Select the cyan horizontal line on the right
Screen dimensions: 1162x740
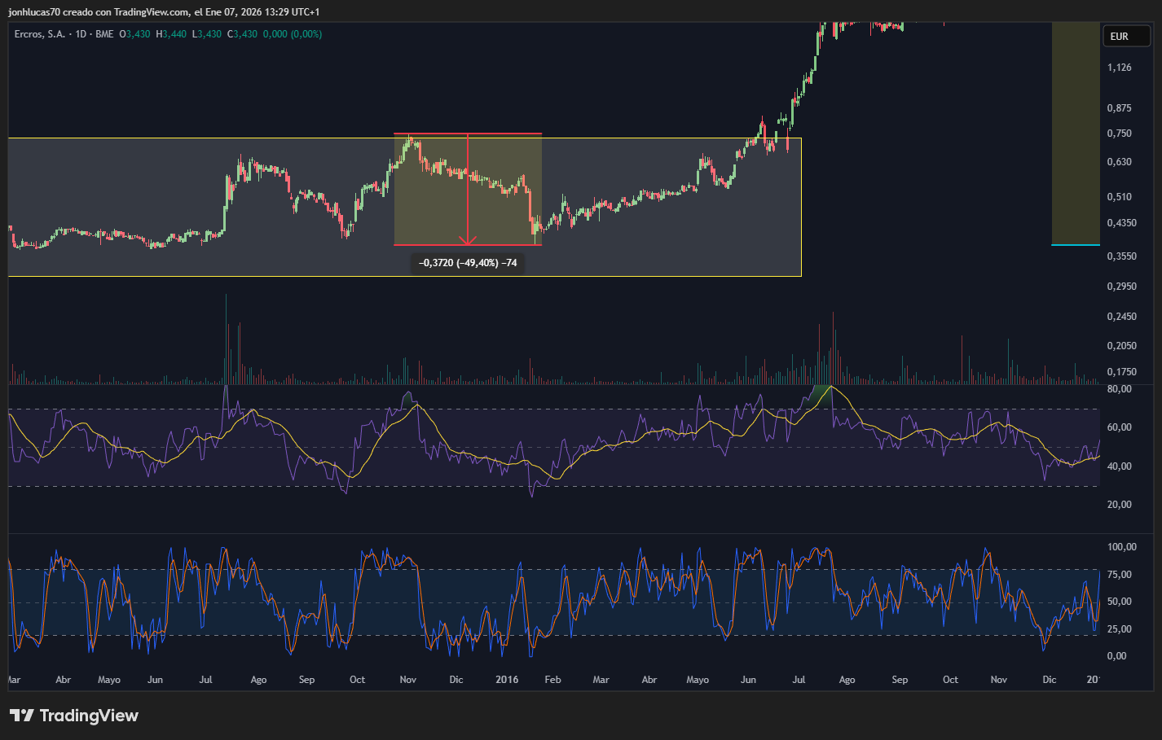click(x=1076, y=244)
